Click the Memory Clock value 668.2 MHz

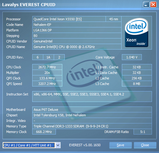click(x=44, y=132)
